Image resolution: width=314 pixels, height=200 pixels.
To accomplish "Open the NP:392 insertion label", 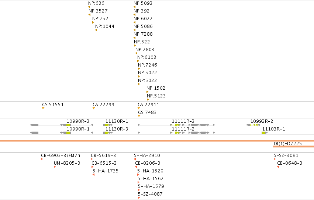I will 142,11.
